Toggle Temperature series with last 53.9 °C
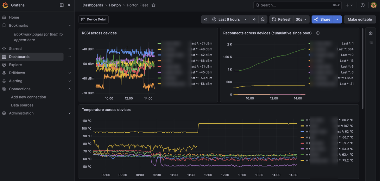The width and height of the screenshot is (380, 181). pos(327,149)
